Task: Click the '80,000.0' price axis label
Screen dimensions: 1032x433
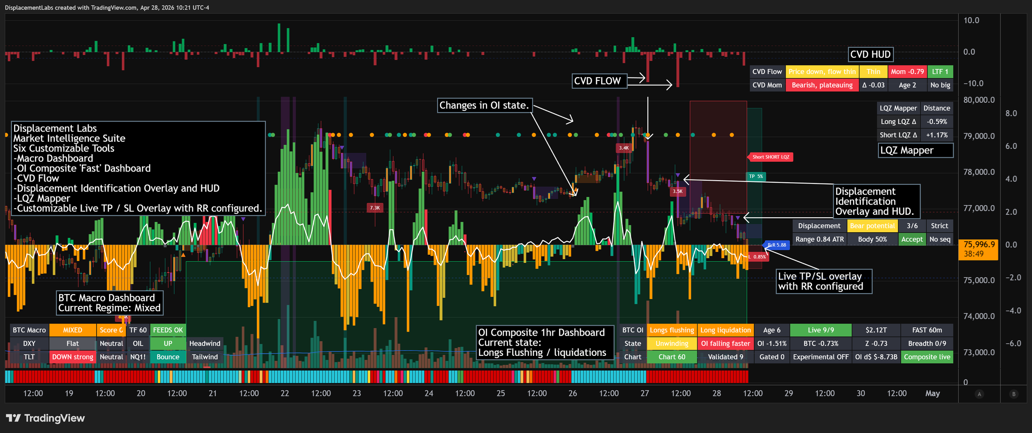Action: click(979, 100)
